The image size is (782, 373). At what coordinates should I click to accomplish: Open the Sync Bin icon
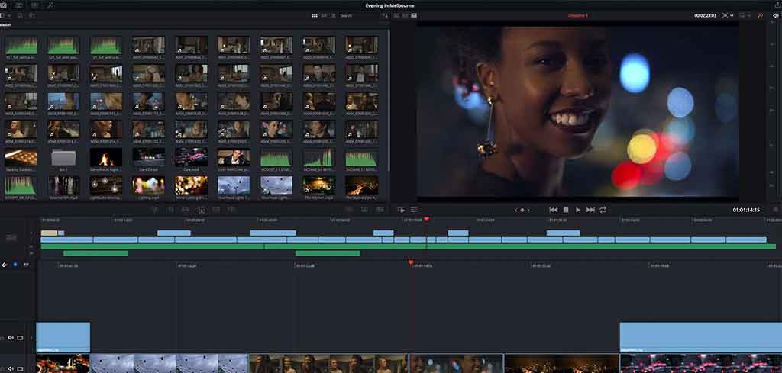(x=19, y=5)
